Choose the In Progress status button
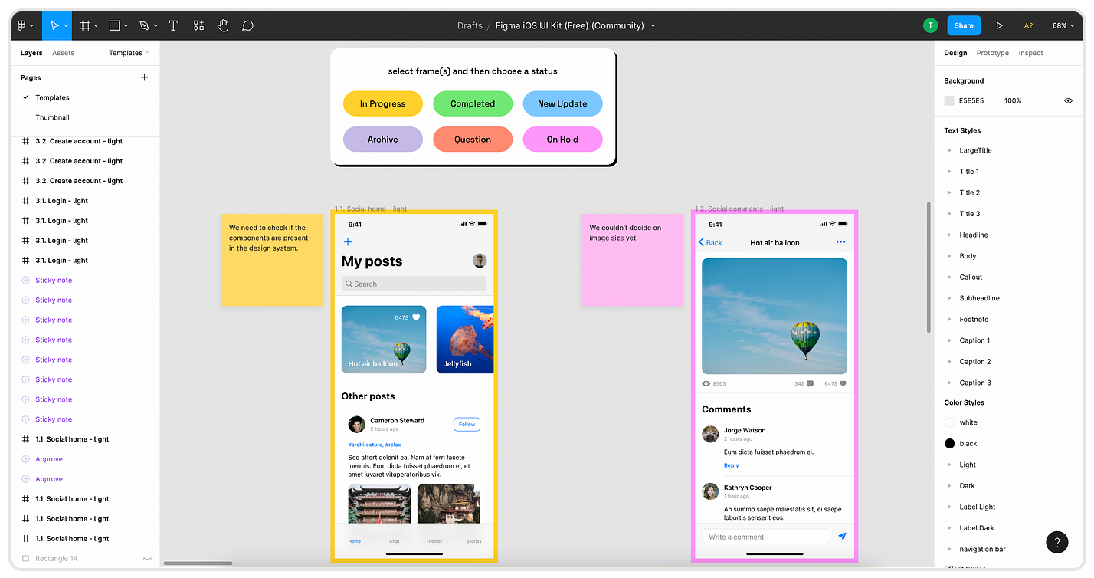The height and width of the screenshot is (578, 1094). pos(382,103)
